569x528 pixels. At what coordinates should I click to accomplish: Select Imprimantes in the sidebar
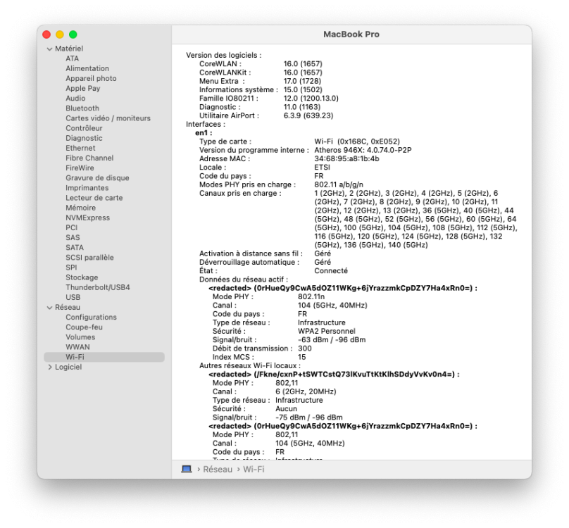coord(87,188)
